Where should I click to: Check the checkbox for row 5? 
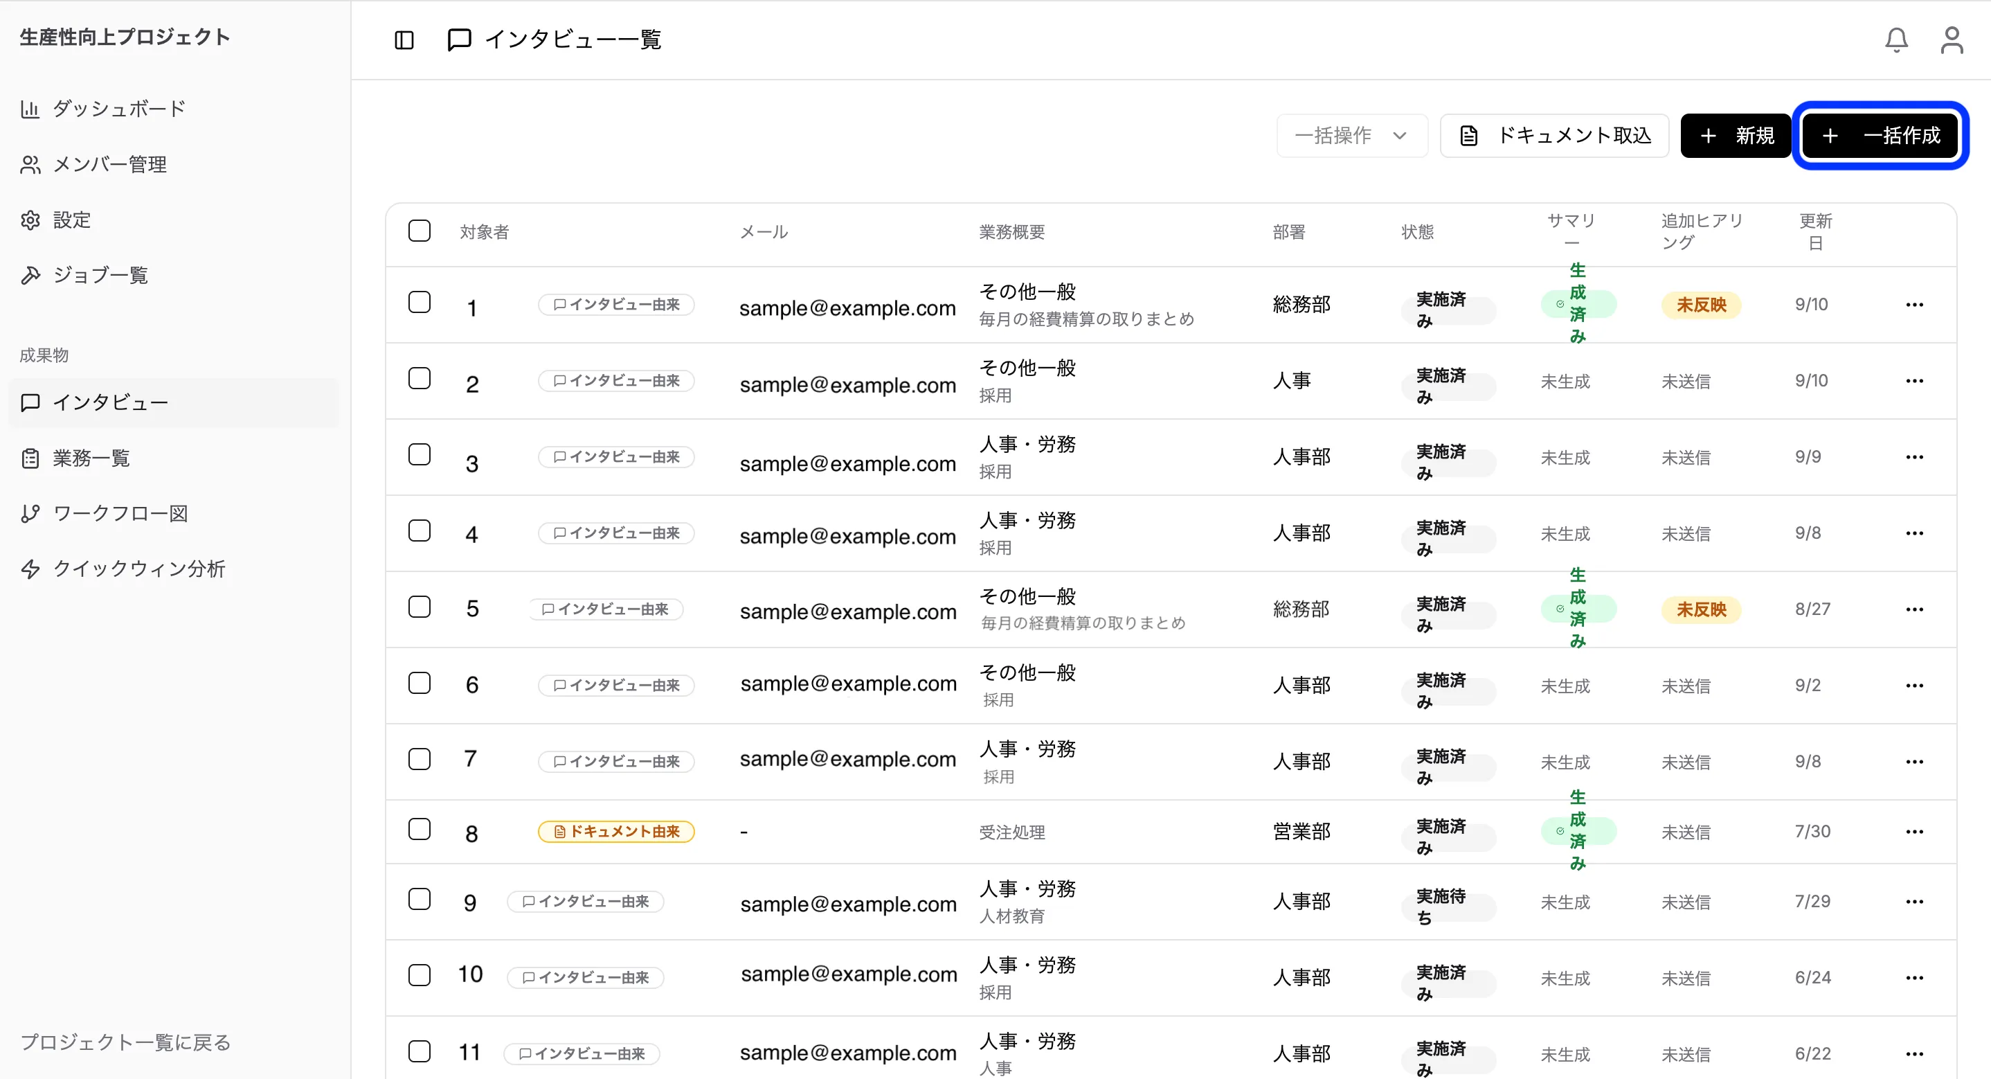pyautogui.click(x=419, y=607)
